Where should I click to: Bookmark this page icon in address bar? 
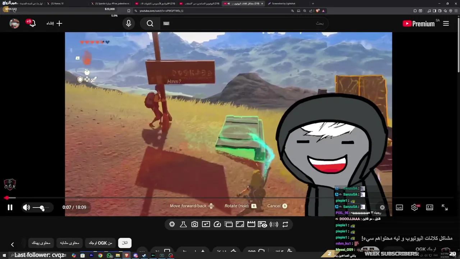[129, 11]
